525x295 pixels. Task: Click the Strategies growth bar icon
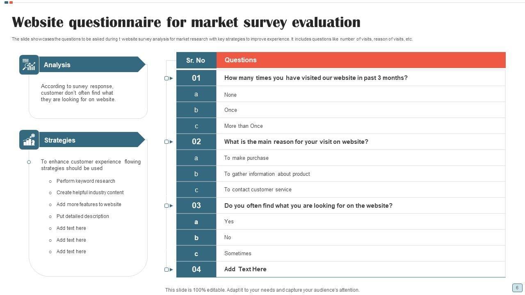tap(29, 140)
